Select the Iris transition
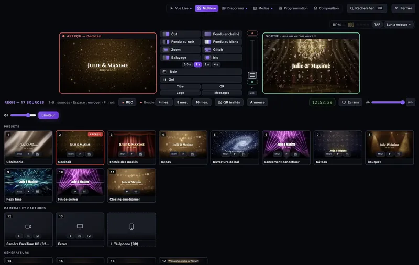Screen dimensions: 419x265 222,58
